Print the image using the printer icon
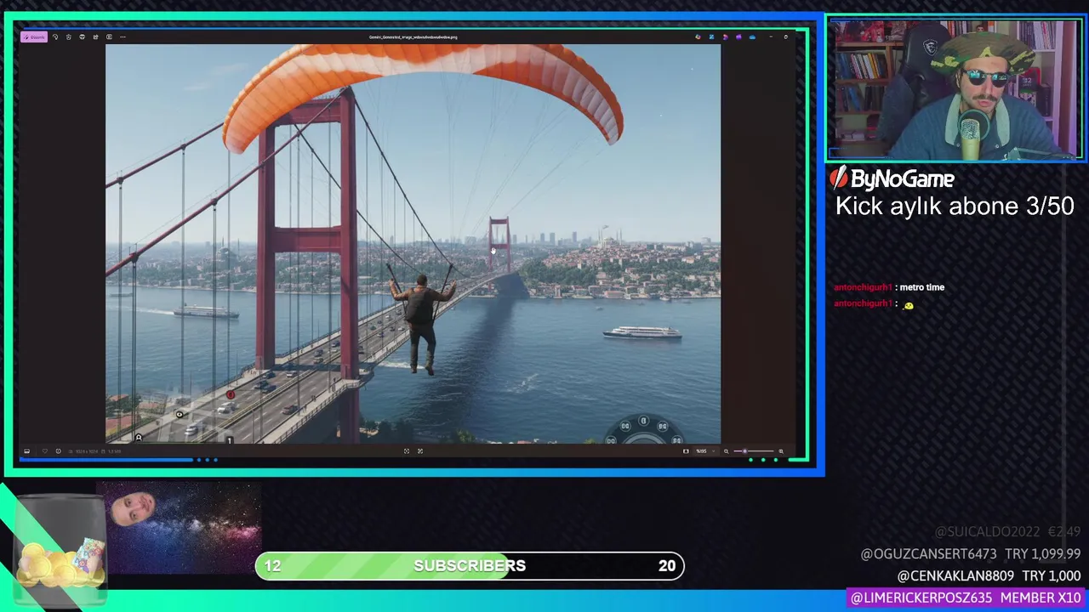This screenshot has height=612, width=1089. pyautogui.click(x=83, y=37)
